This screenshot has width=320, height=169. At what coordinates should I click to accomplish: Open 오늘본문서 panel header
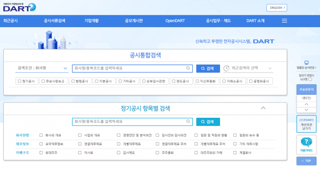click(306, 89)
